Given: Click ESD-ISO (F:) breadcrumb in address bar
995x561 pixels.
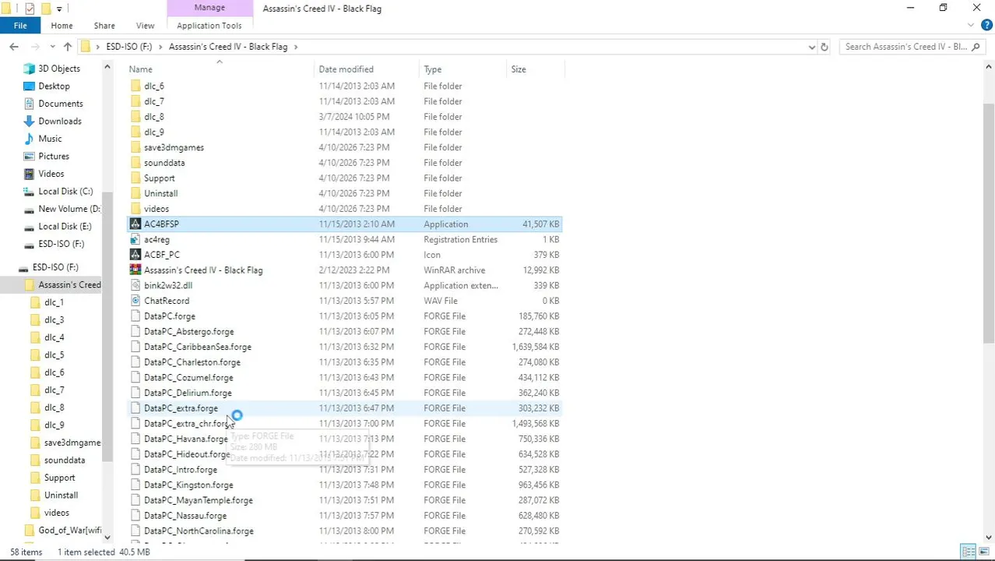Looking at the screenshot, I should [x=130, y=47].
